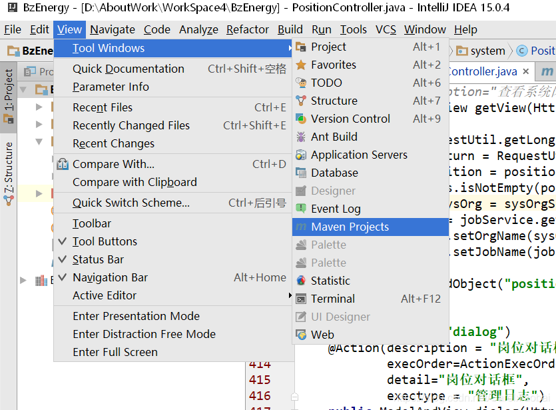This screenshot has height=410, width=556.
Task: Click the Ant Build icon
Action: click(300, 137)
